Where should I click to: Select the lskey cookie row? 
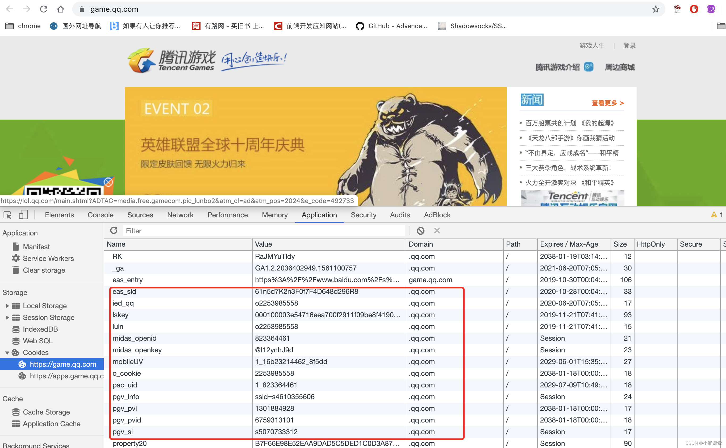pyautogui.click(x=415, y=315)
